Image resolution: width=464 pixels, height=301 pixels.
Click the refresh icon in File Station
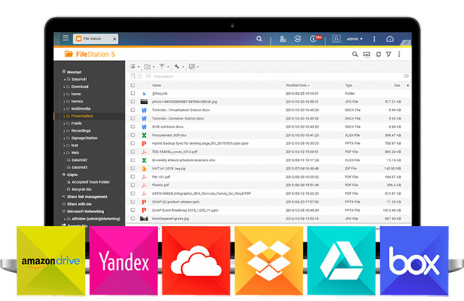(378, 54)
